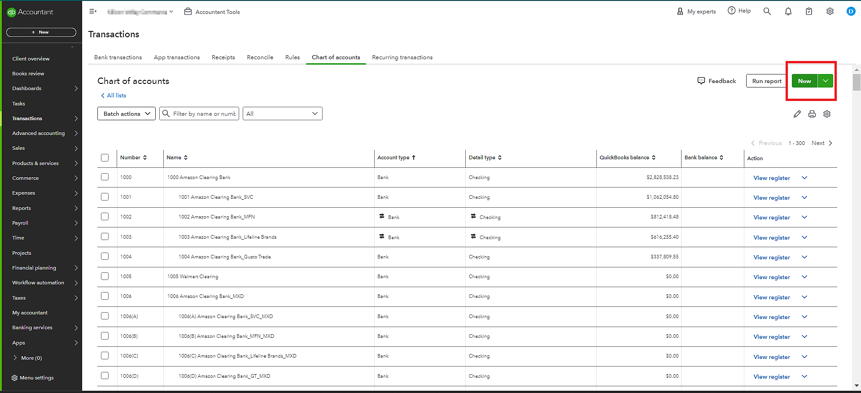The image size is (861, 393).
Task: Click the sidebar + New button
Action: [41, 32]
